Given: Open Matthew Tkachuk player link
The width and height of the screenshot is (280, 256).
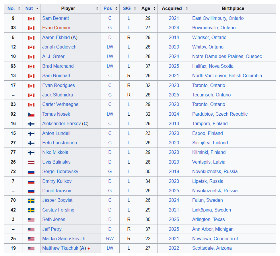Looking at the screenshot, I should (60, 248).
